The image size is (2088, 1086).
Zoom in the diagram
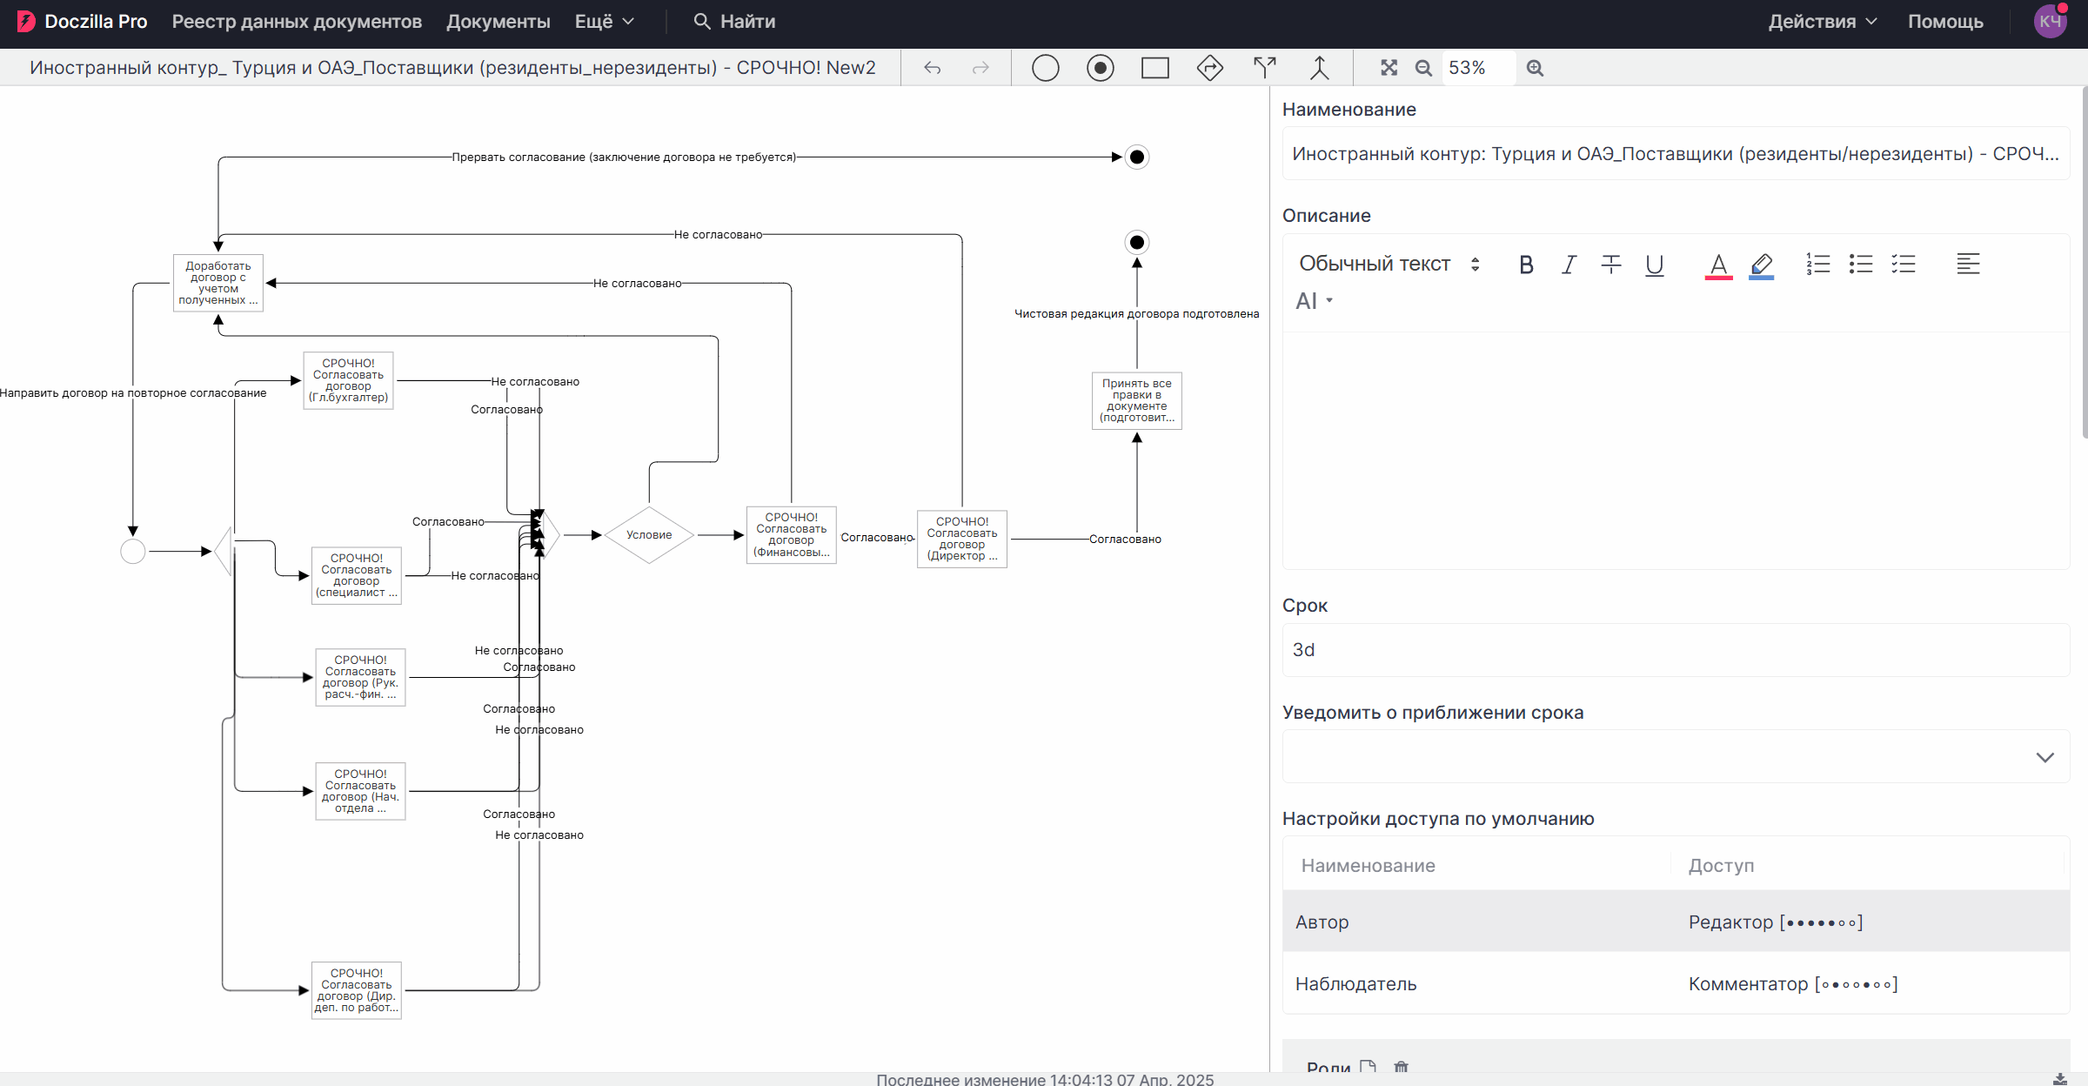pos(1535,68)
